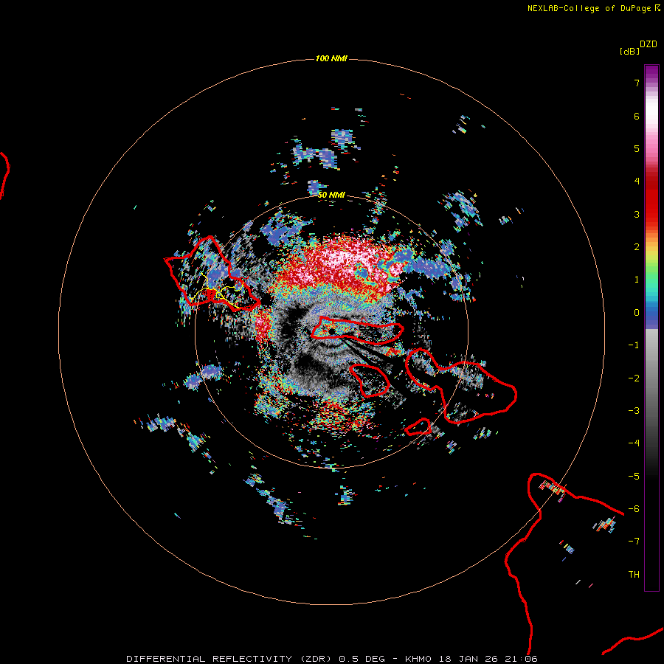Click the 7 value on the color scale
Viewport: 664px width, 664px height.
(637, 83)
